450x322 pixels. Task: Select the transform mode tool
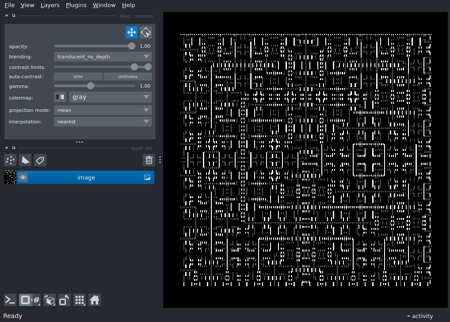click(146, 32)
